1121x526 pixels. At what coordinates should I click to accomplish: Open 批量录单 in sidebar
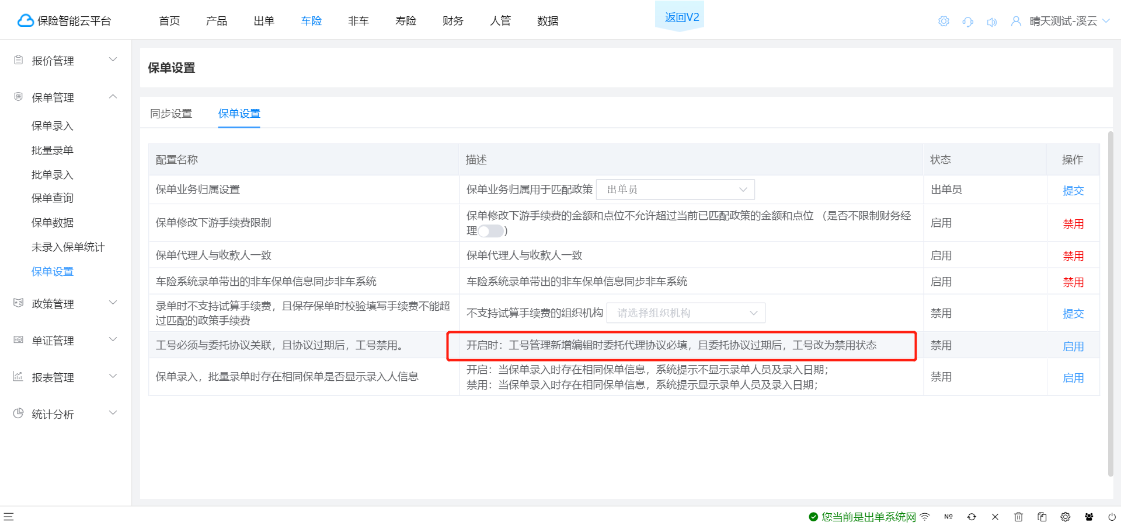53,150
